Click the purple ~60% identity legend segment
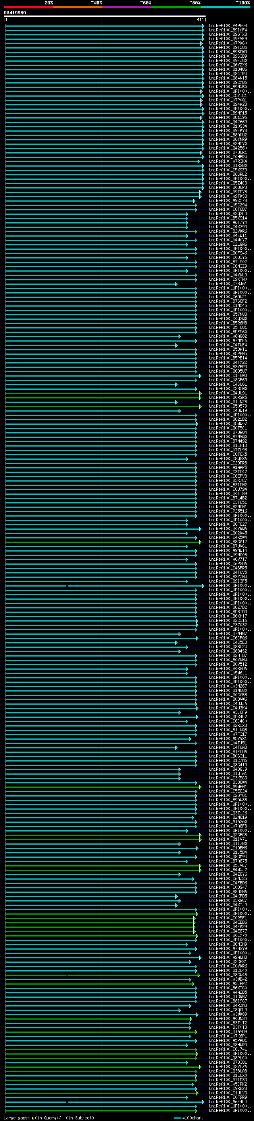This screenshot has height=1121, width=254. (127, 7)
